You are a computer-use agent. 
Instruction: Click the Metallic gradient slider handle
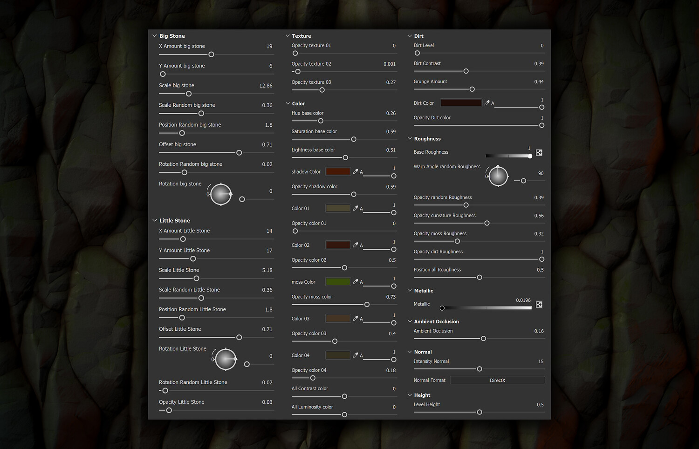click(x=442, y=308)
